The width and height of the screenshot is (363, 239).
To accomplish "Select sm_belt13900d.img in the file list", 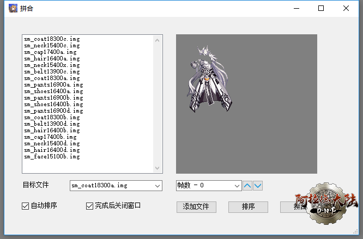I will pyautogui.click(x=52, y=124).
